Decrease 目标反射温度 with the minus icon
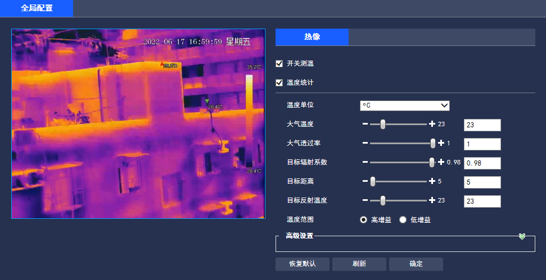This screenshot has width=546, height=280. [x=365, y=200]
